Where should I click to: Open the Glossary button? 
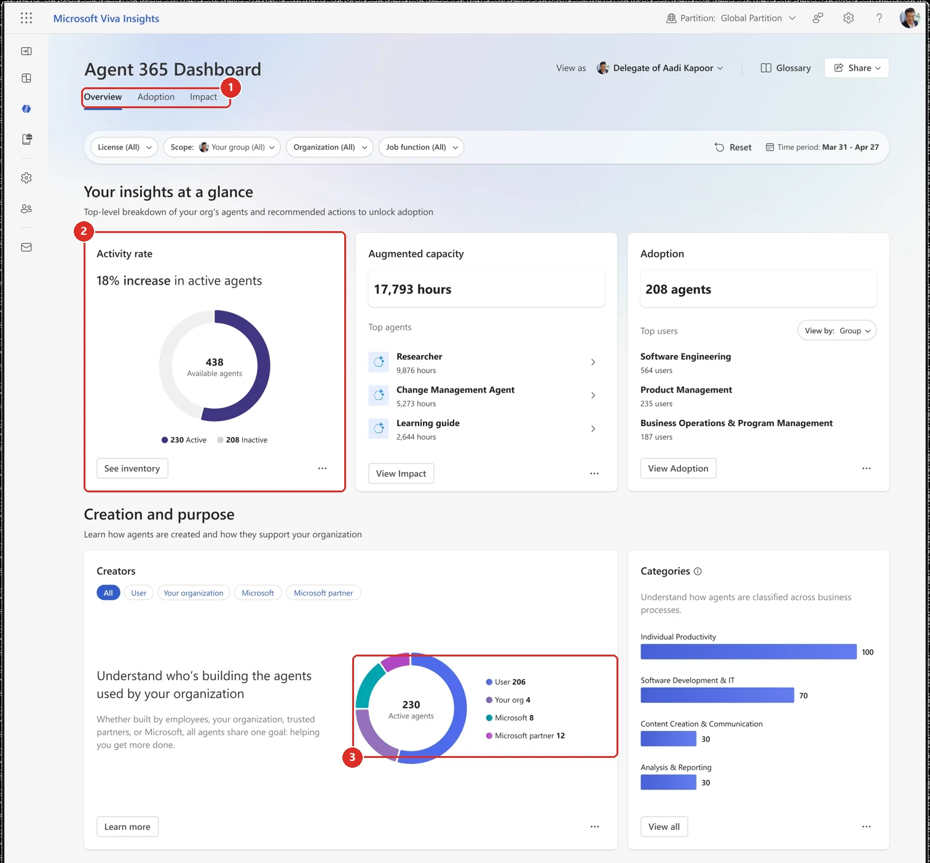coord(786,68)
